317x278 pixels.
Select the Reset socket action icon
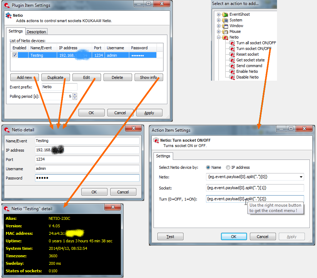232,54
